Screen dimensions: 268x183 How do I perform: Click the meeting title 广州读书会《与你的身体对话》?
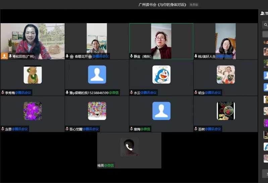(162, 5)
